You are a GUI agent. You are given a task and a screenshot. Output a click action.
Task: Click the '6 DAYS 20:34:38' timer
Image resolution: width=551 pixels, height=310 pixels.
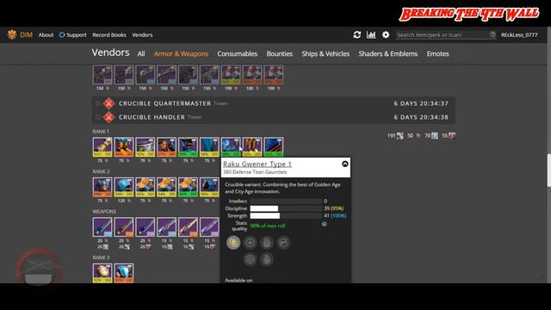421,117
